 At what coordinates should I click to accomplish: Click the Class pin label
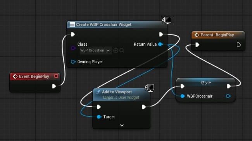point(82,44)
